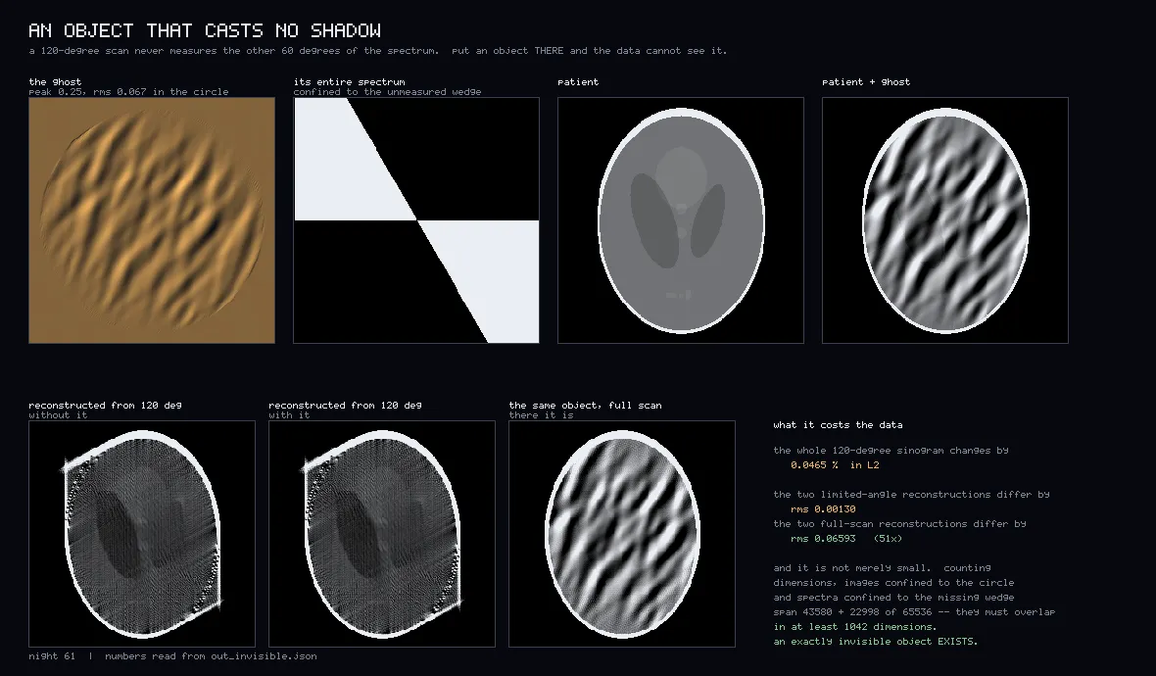
Task: Click the 'with it' caption
Action: pyautogui.click(x=290, y=415)
